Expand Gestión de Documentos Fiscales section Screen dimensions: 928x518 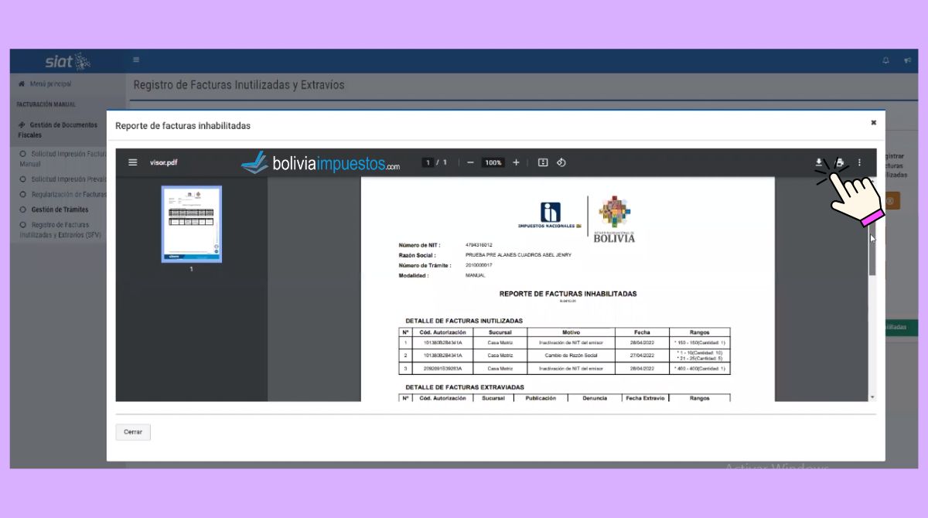pyautogui.click(x=58, y=129)
